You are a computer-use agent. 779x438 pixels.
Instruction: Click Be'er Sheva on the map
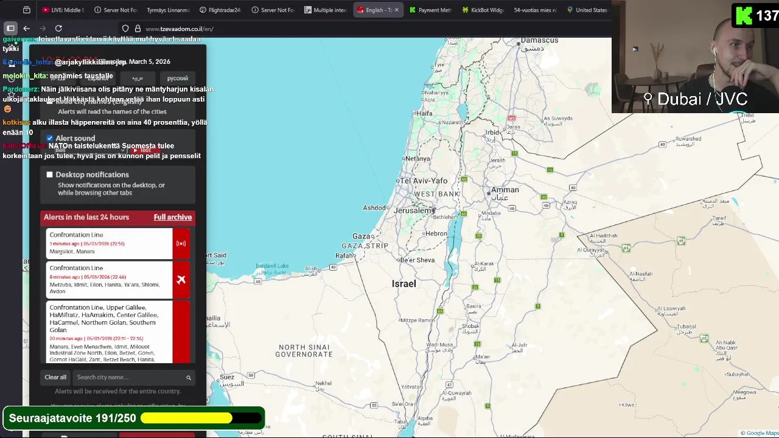pyautogui.click(x=417, y=260)
